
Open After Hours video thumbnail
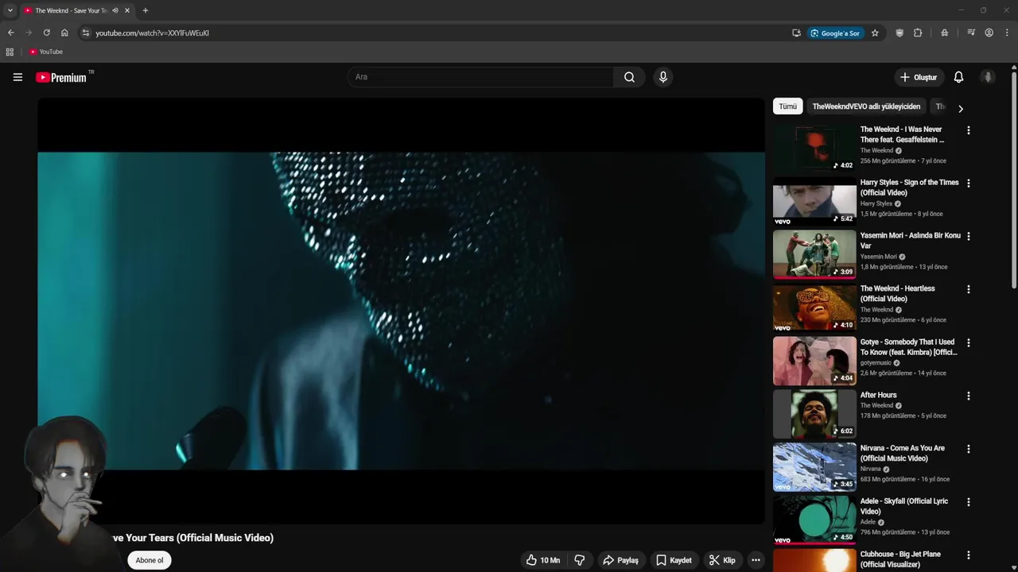[814, 413]
